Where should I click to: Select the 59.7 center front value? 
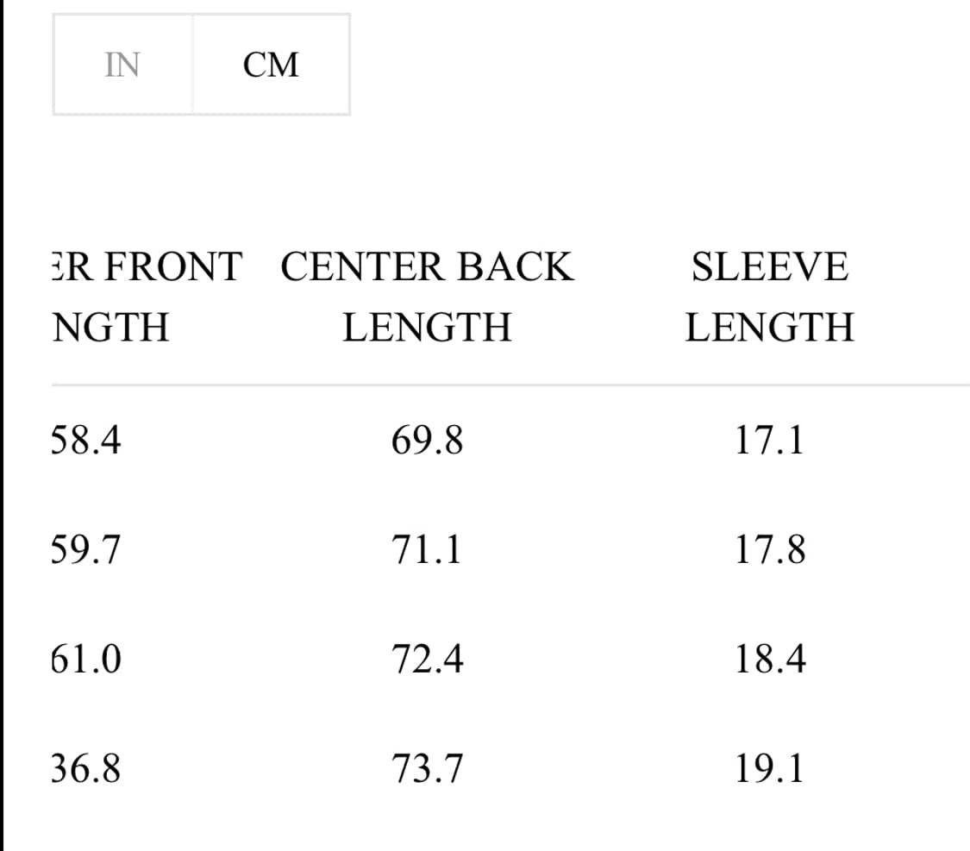(86, 549)
